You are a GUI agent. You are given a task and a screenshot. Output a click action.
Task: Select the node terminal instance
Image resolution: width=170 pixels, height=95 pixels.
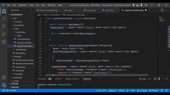pyautogui.click(x=142, y=79)
